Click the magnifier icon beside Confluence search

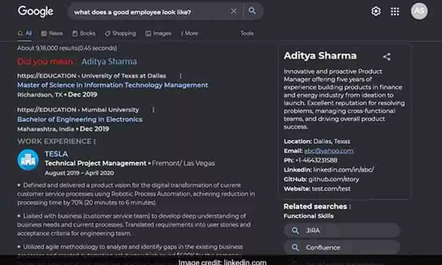point(295,248)
